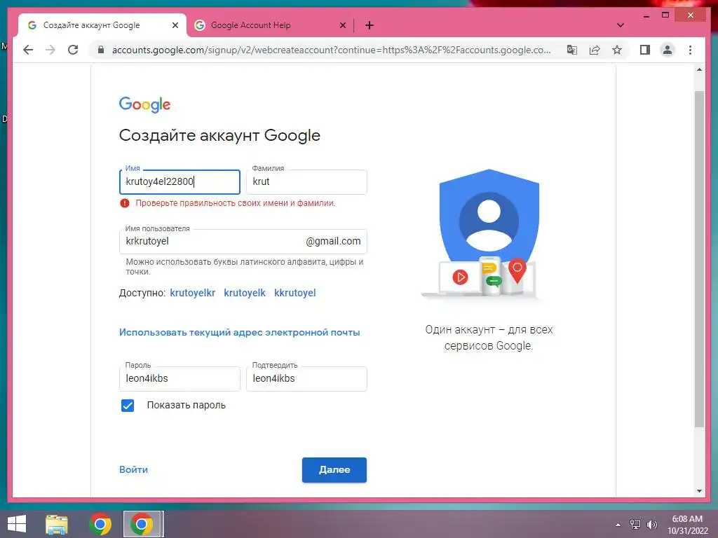Viewport: 718px width, 538px height.
Task: Choose suggested username krutoyelk
Action: pyautogui.click(x=245, y=293)
